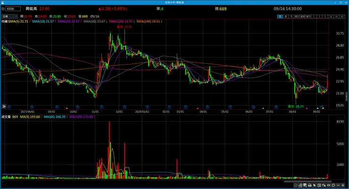The width and height of the screenshot is (349, 189).
Task: Select the 30-minute period button
Action: pos(337,16)
